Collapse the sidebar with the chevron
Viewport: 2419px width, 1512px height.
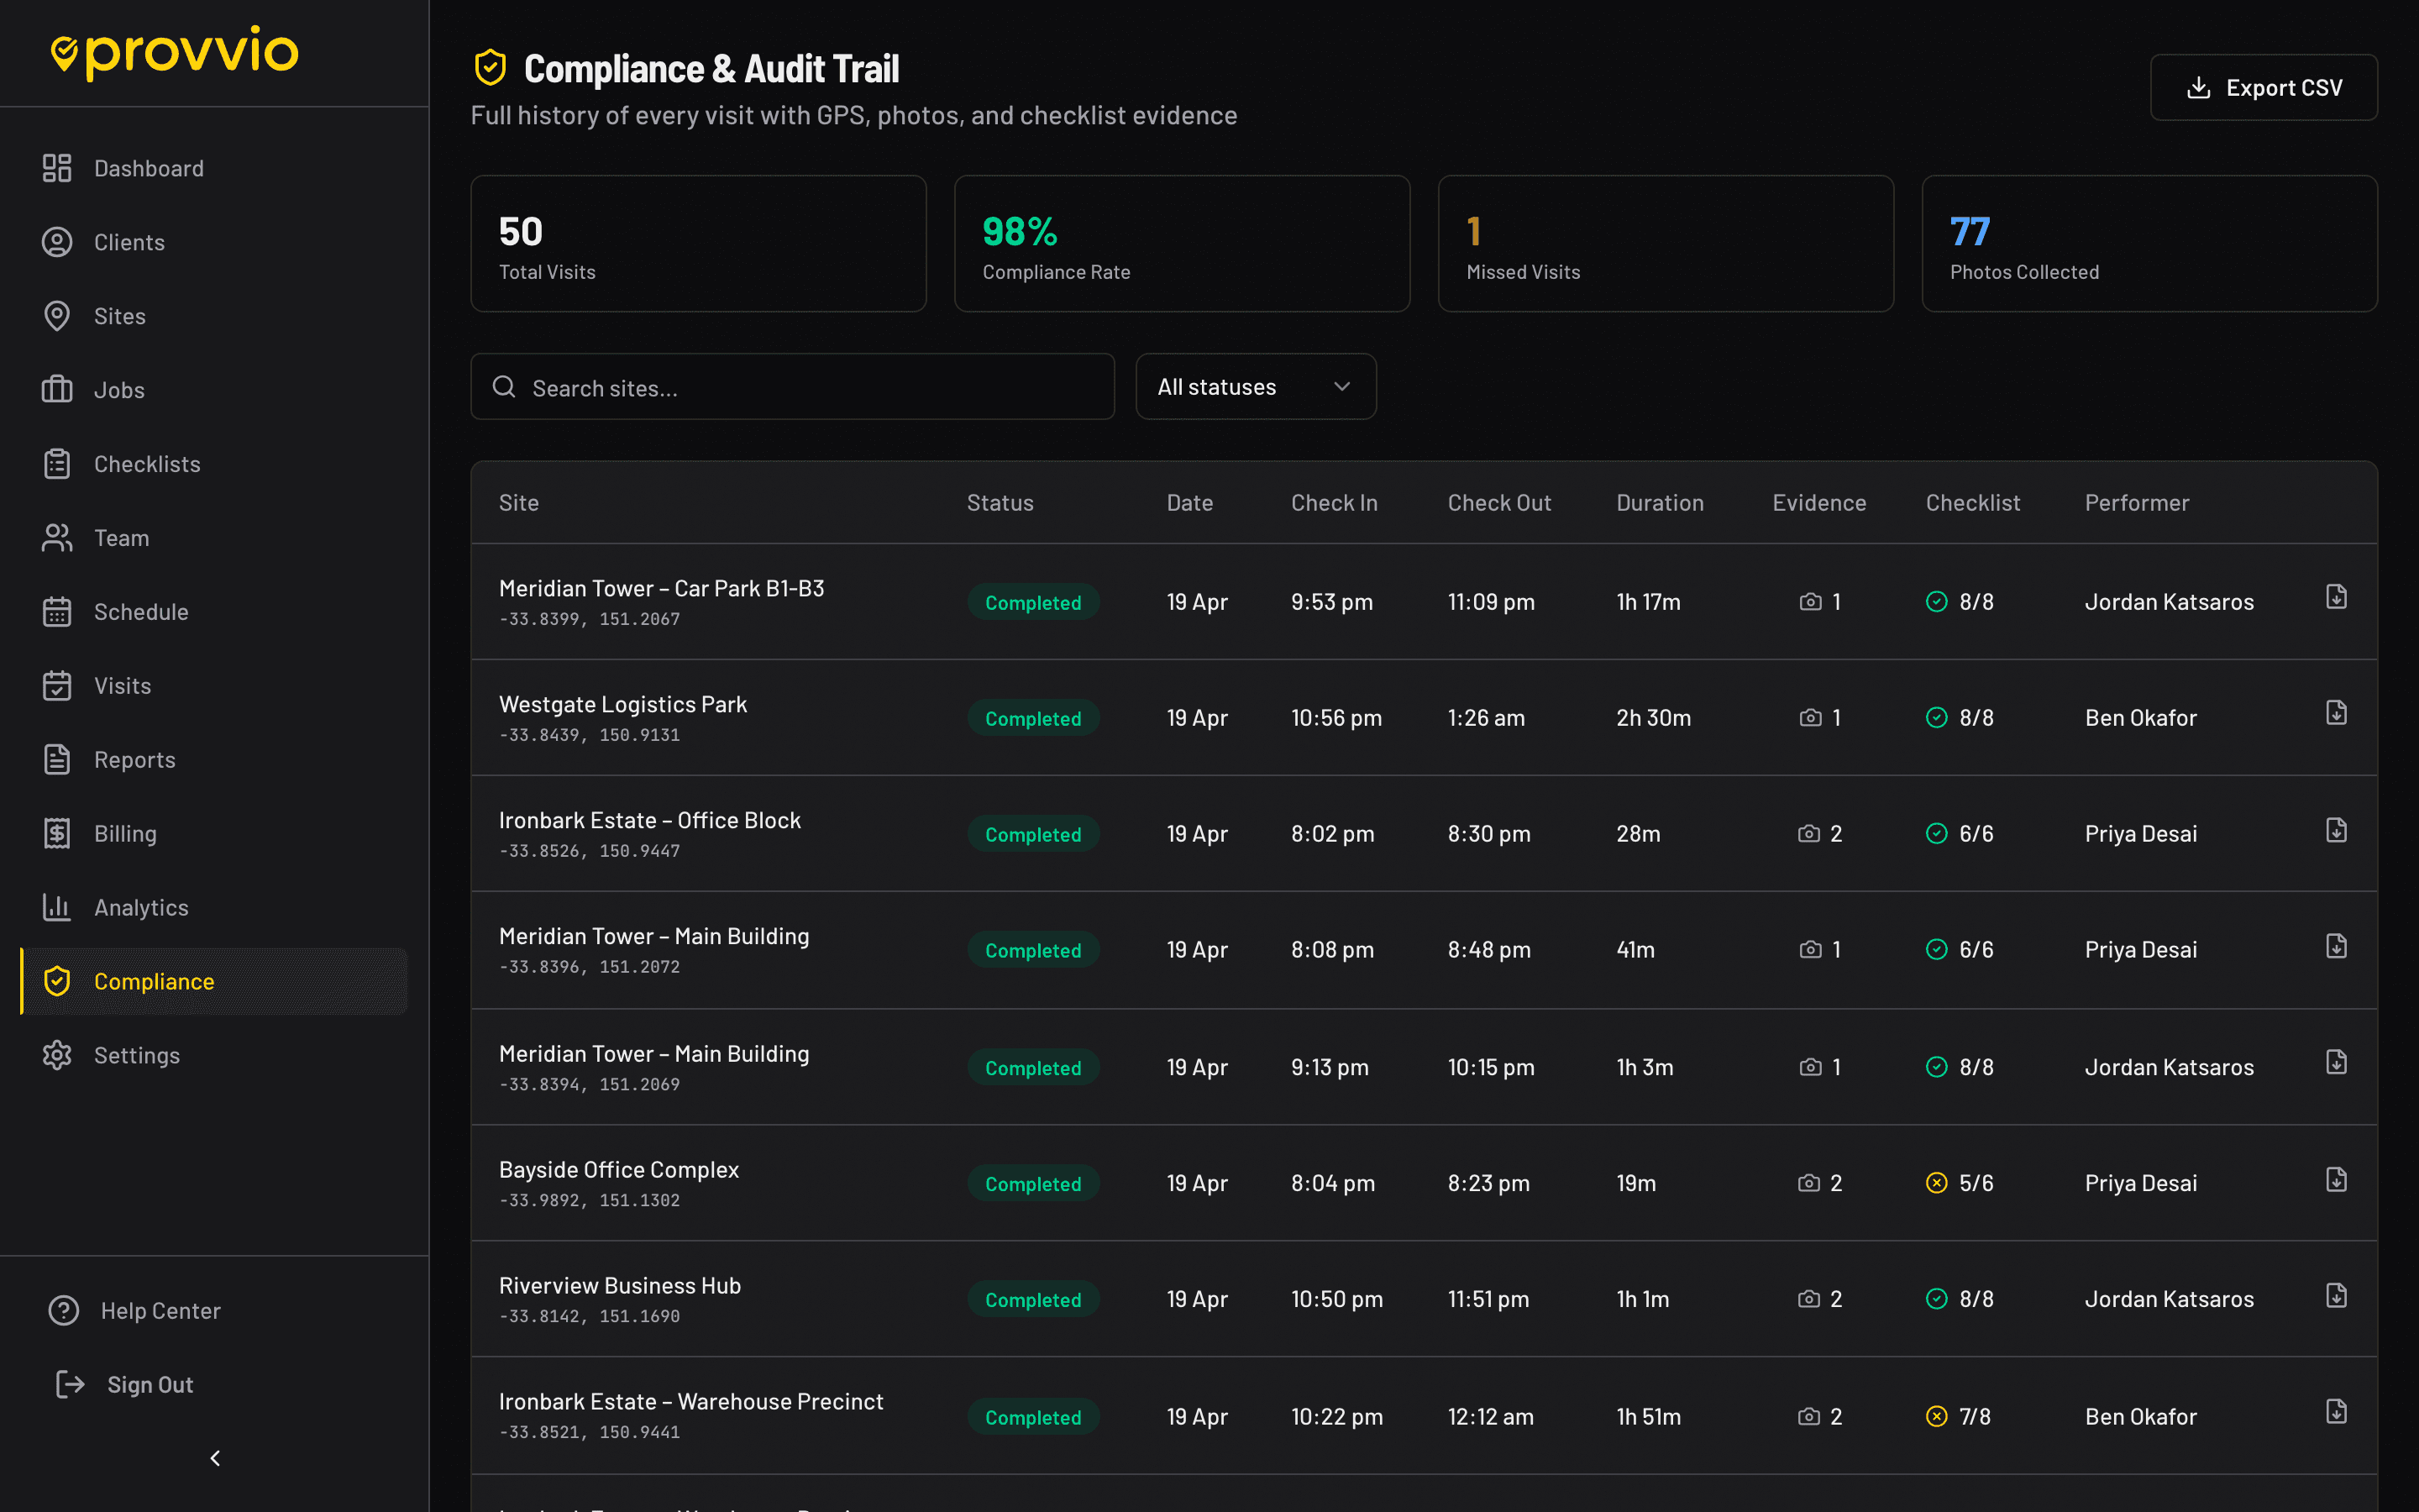(x=215, y=1458)
